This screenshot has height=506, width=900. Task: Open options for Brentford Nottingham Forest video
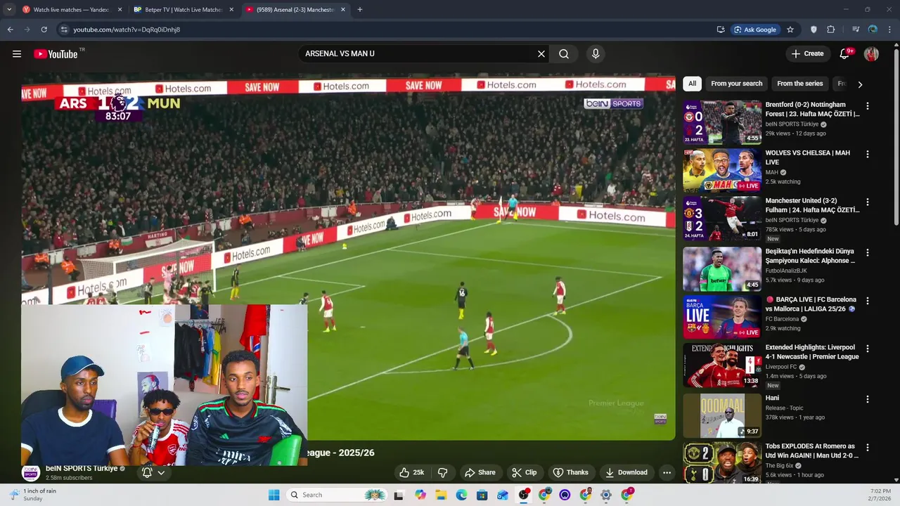point(867,106)
